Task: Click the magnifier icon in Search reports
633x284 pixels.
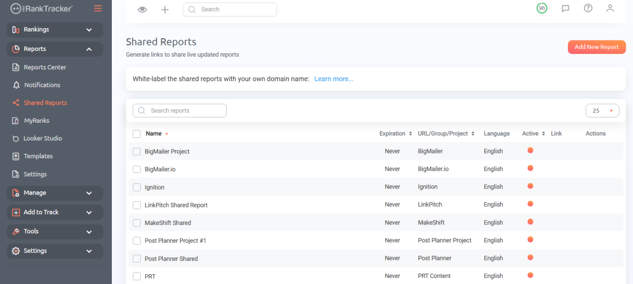Action: click(141, 111)
